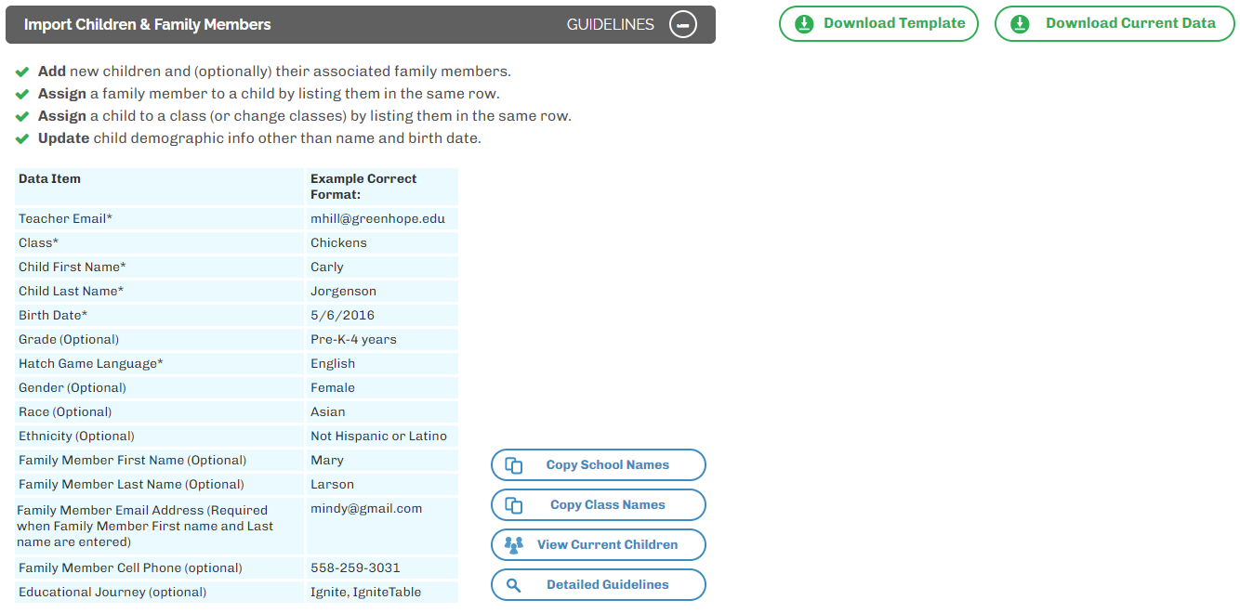Click the green checkmark beside 'Add new children'
Image resolution: width=1240 pixels, height=613 pixels.
[x=23, y=72]
